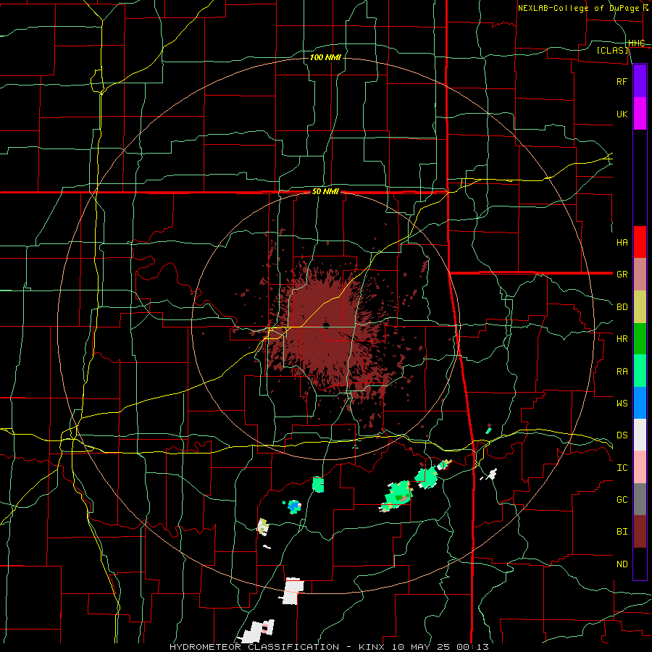The image size is (652, 652).
Task: Click the 'IC' legend label text
Action: 622,468
